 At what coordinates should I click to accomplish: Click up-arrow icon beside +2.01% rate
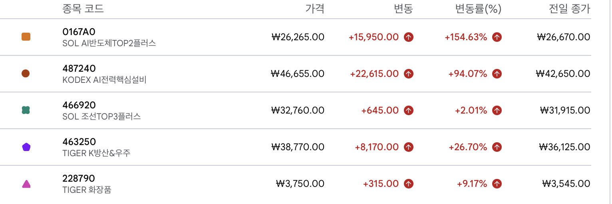497,110
